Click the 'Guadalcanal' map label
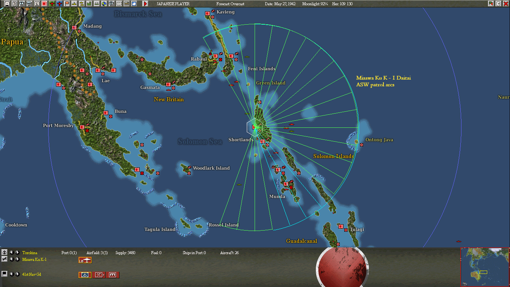This screenshot has width=510, height=287. coord(302,241)
